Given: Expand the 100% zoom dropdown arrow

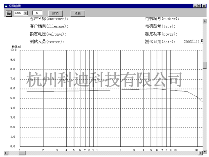Looking at the screenshot, I should pyautogui.click(x=25, y=13).
